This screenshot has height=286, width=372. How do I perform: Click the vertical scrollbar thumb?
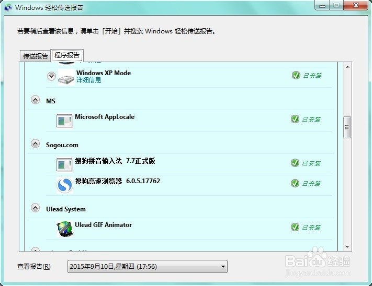[x=347, y=127]
